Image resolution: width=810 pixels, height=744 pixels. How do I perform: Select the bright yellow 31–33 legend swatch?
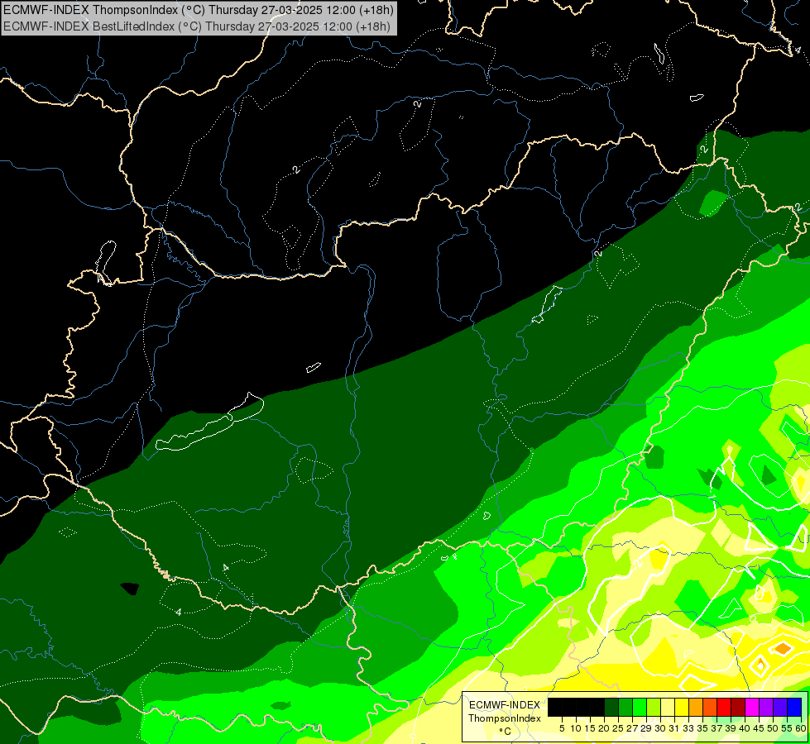click(x=682, y=707)
